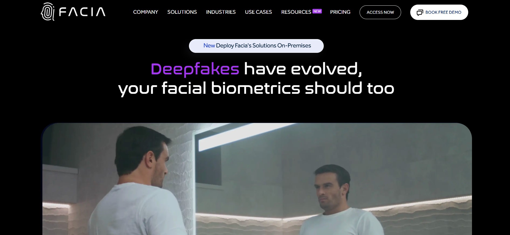Go to the Pricing page
The image size is (510, 235).
(x=340, y=12)
